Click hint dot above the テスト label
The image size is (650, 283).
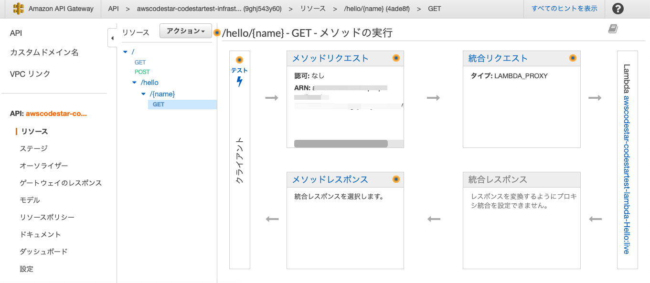[239, 60]
